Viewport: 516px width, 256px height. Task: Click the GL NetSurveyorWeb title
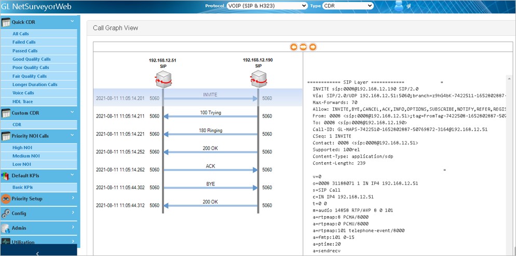[36, 7]
